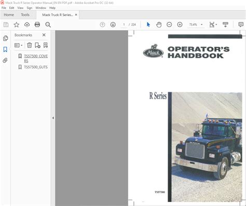Close the Mack Truck R Series tab
246x206 pixels.
pos(76,15)
